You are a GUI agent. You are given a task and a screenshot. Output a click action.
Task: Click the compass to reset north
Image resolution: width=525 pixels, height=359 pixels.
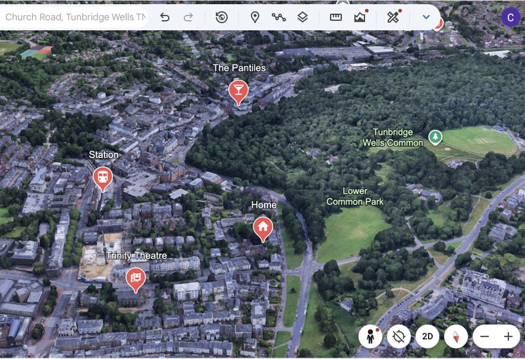455,337
